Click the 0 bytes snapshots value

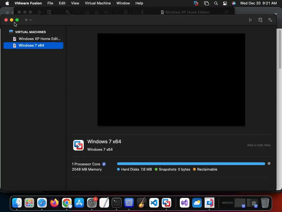pyautogui.click(x=184, y=169)
